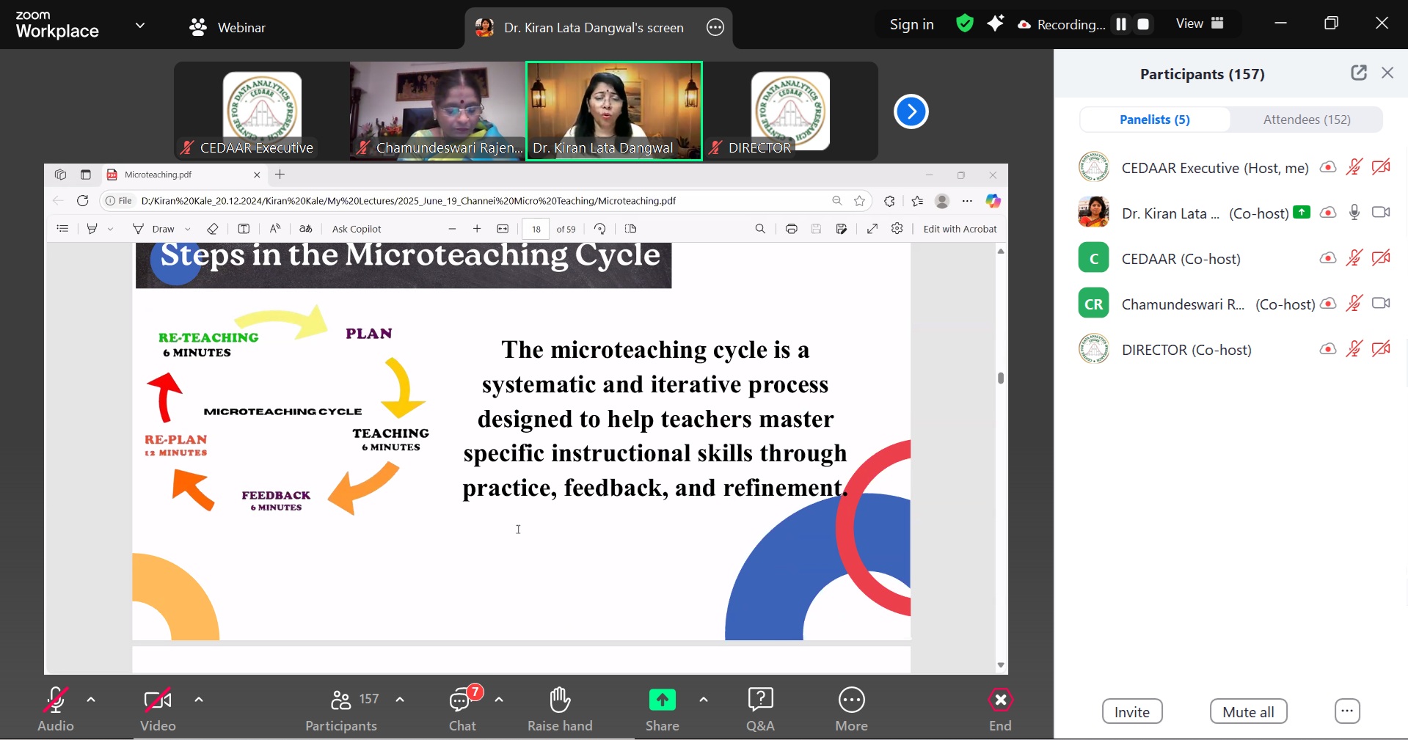
Task: Switch to the Attendees (152) tab
Action: coord(1306,120)
